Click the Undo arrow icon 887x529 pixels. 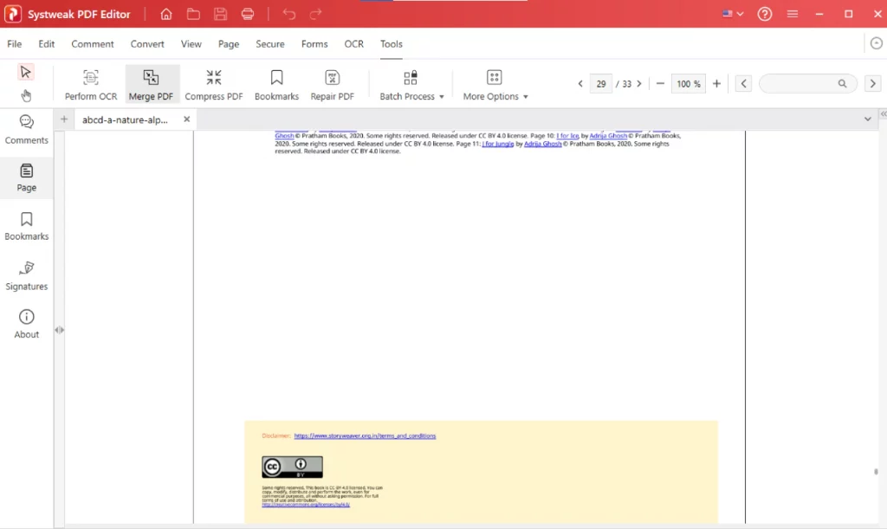288,14
